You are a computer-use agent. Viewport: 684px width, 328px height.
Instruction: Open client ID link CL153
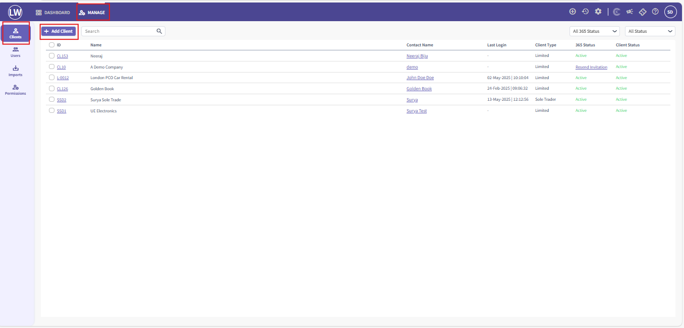click(x=63, y=56)
